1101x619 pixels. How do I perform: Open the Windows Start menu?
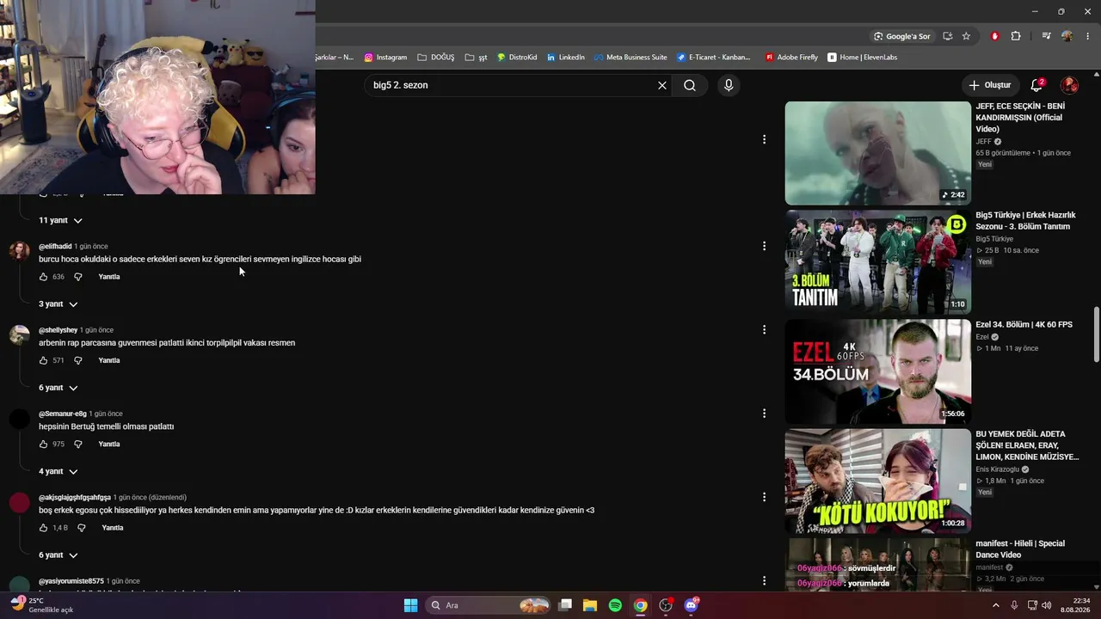click(x=410, y=605)
